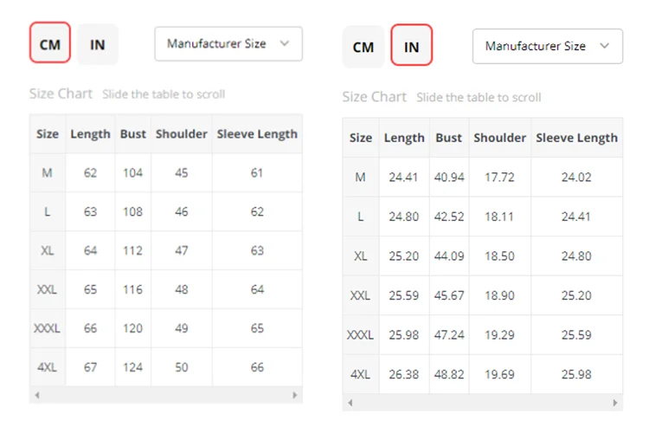Select CM unit in right size chart
The image size is (649, 427).
point(363,47)
